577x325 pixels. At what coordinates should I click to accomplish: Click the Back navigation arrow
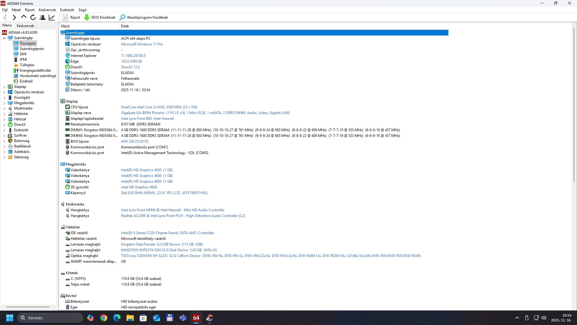tap(5, 17)
